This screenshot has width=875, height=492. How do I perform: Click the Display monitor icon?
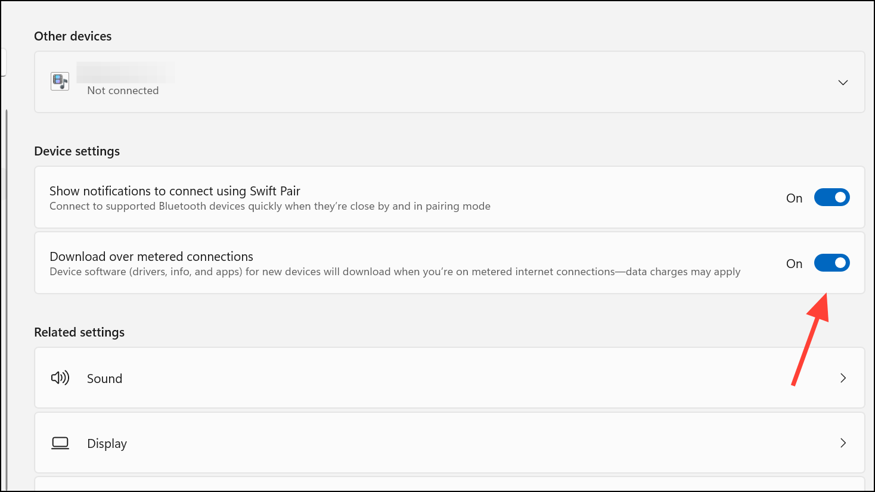[x=60, y=443]
